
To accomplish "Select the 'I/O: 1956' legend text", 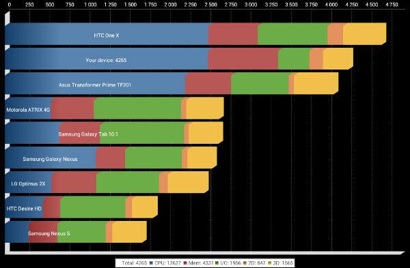I will pos(230,263).
